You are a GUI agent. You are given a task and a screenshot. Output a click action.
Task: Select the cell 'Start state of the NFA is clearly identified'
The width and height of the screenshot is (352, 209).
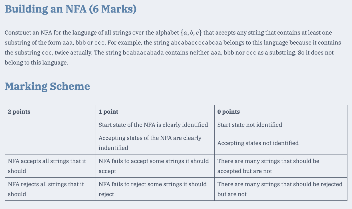(155, 125)
